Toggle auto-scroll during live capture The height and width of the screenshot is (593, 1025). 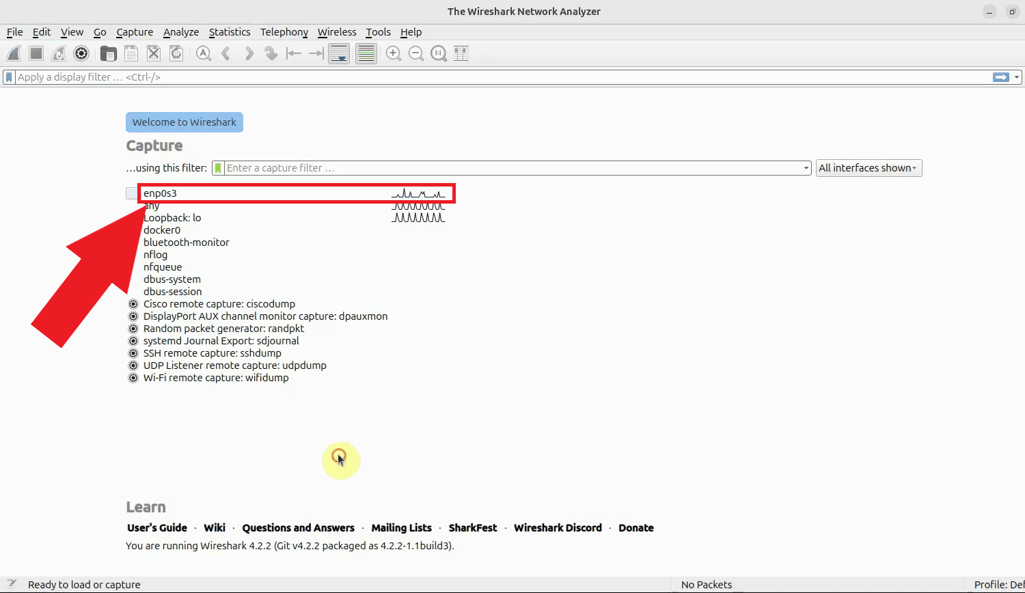click(x=339, y=53)
